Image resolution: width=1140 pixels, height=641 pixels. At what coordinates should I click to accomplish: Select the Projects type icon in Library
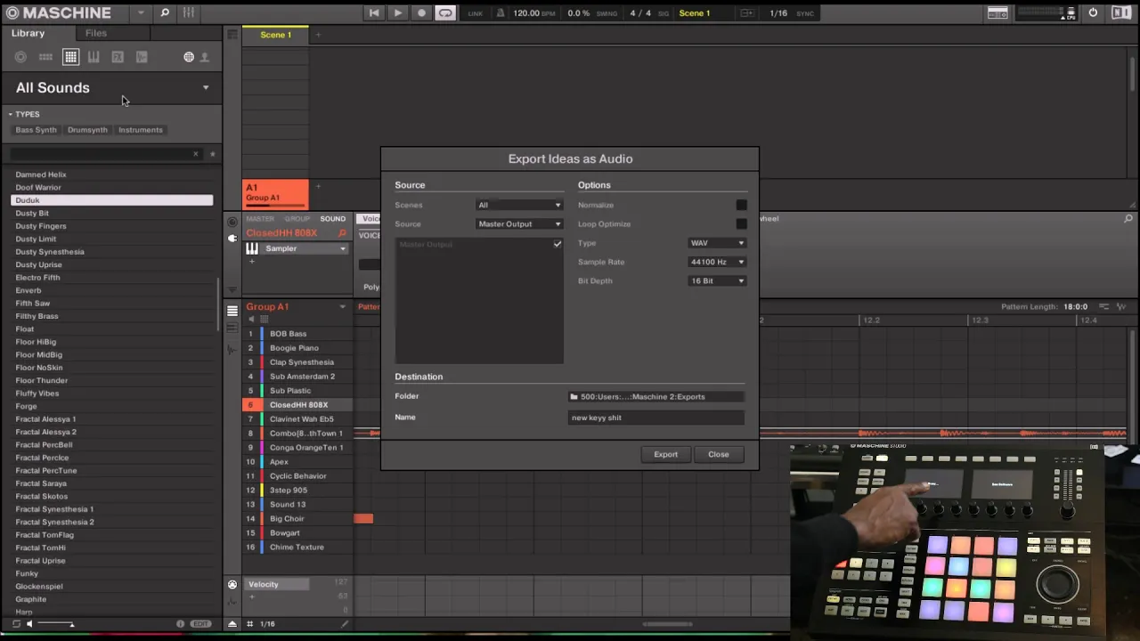tap(20, 57)
